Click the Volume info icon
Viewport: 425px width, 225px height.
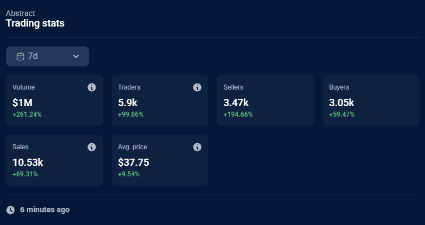[92, 87]
